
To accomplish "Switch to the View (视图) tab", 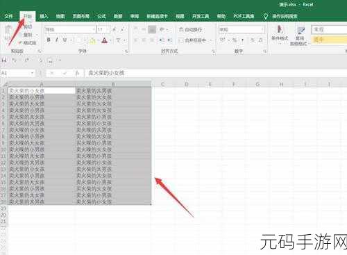I will (180, 16).
